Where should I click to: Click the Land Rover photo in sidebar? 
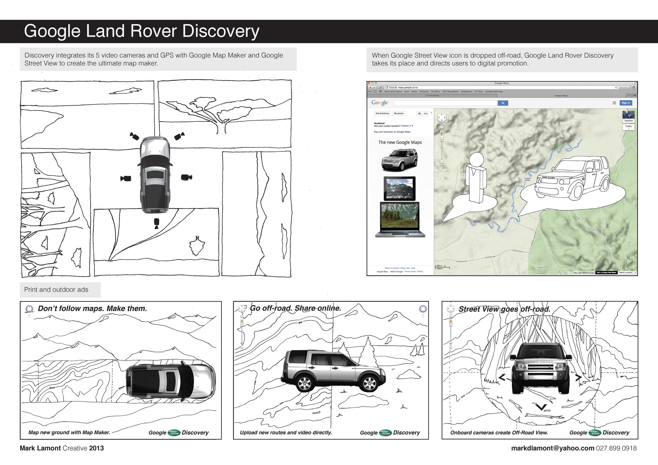[399, 160]
